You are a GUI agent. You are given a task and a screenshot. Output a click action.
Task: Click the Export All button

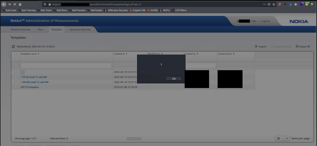pos(303,46)
